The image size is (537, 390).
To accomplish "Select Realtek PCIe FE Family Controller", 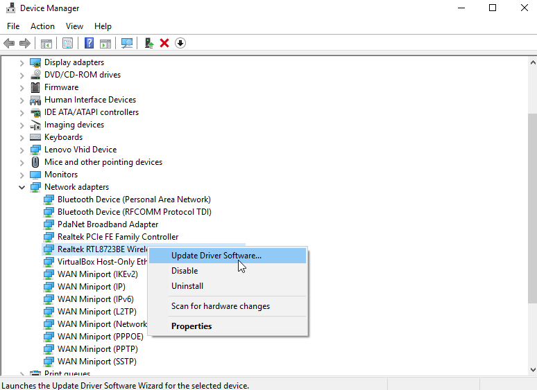I will tap(118, 237).
